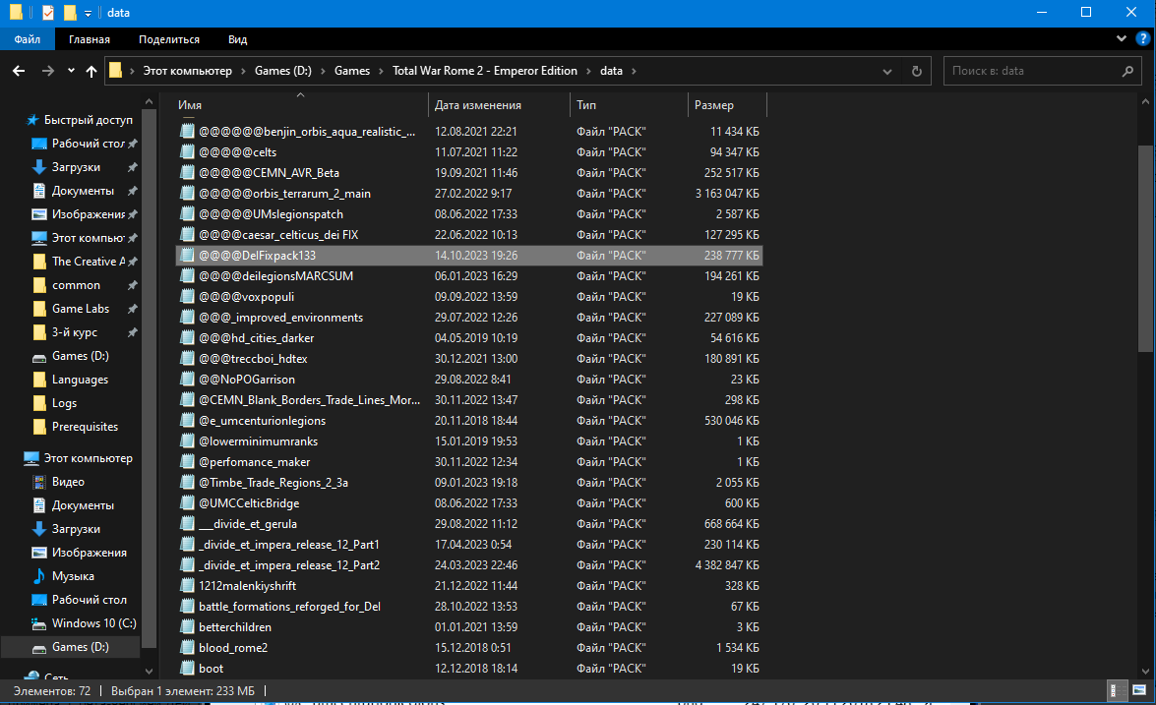Select file @@@@DeIFixpack133
The image size is (1156, 705).
click(x=469, y=255)
